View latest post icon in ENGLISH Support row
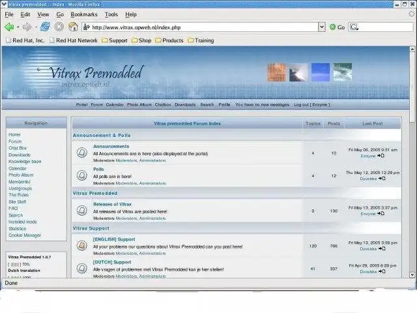The width and height of the screenshot is (417, 313). (382, 248)
